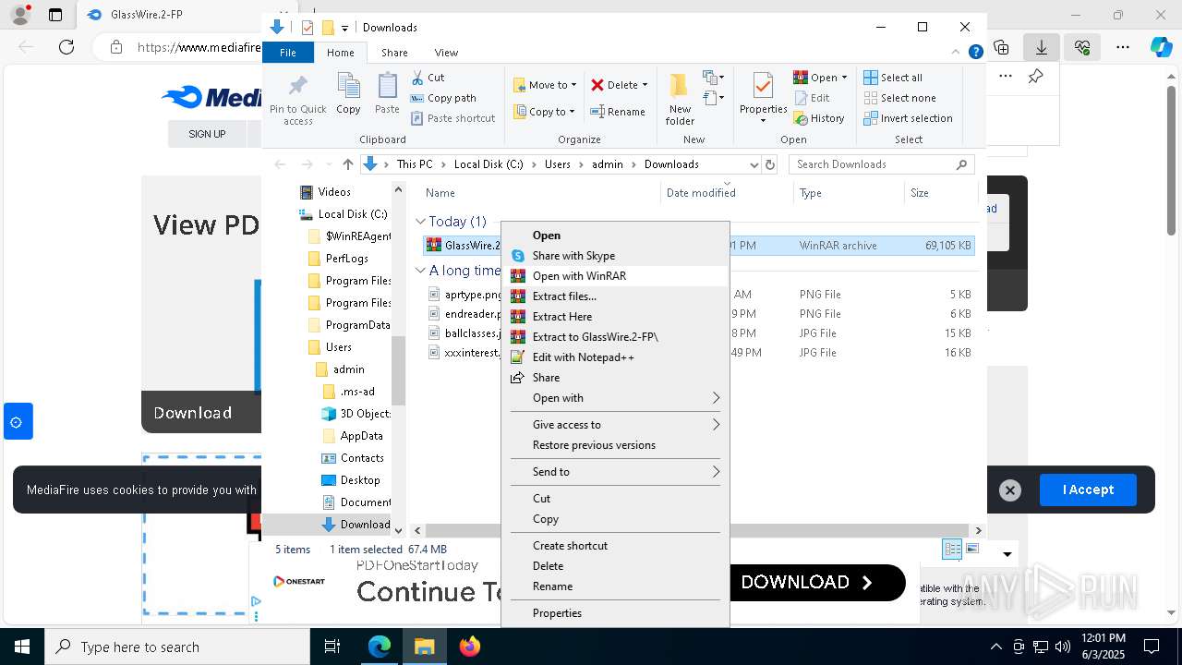Select Local Disk (C:) in tree
This screenshot has width=1182, height=665.
tap(352, 214)
